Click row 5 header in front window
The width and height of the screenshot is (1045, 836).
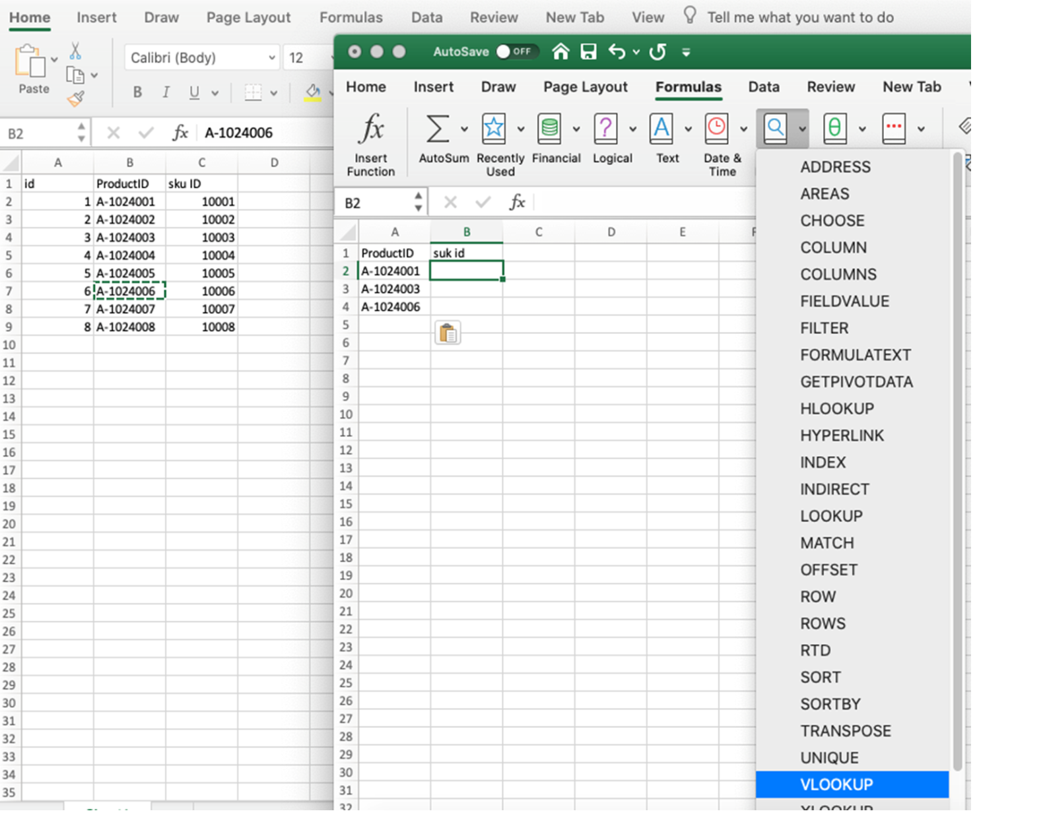coord(345,325)
